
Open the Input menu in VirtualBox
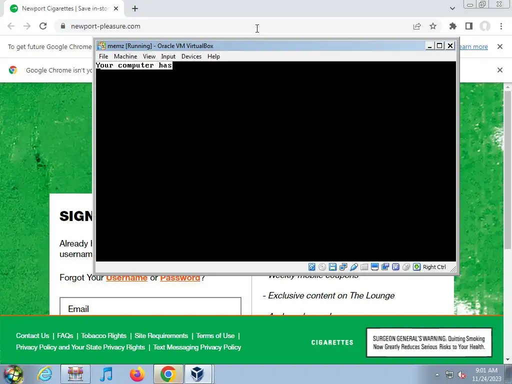168,56
